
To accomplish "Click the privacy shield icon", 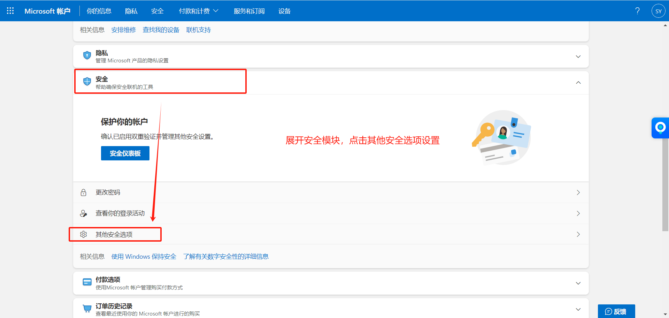I will point(87,55).
